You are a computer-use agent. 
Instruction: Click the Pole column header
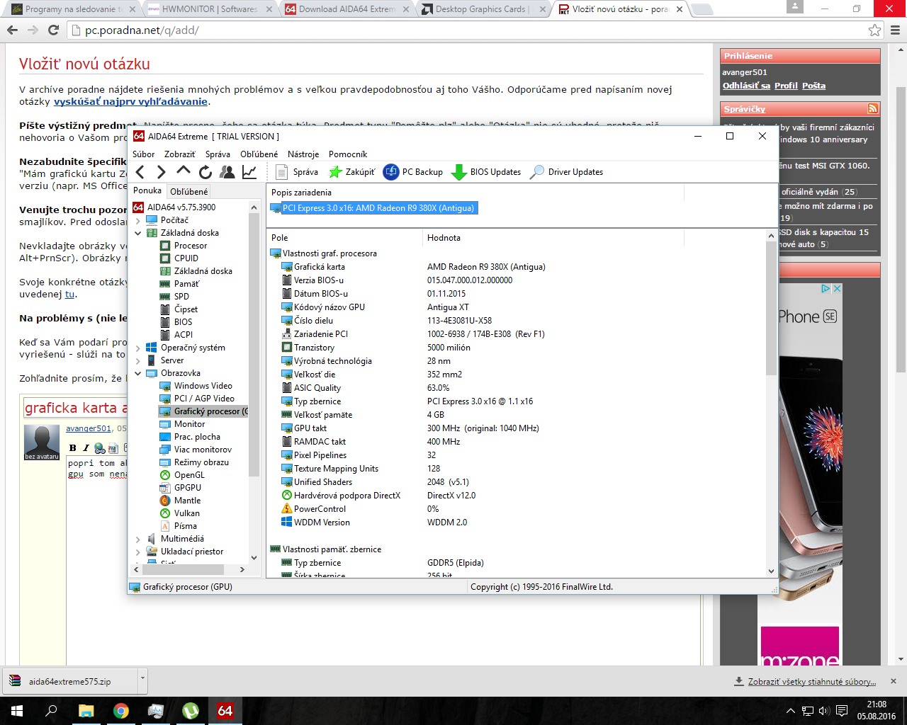[x=344, y=238]
